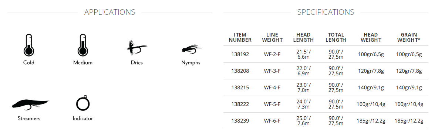
Task: Select the Dries fly icon
Action: click(x=137, y=48)
